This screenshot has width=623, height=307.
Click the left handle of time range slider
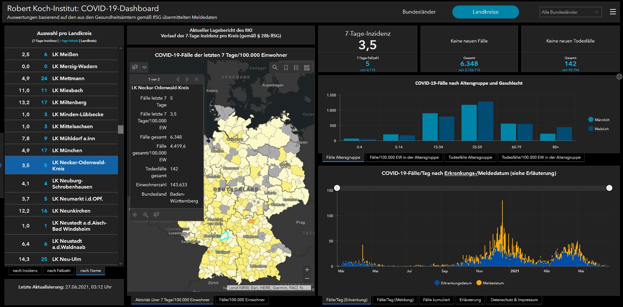[337, 188]
